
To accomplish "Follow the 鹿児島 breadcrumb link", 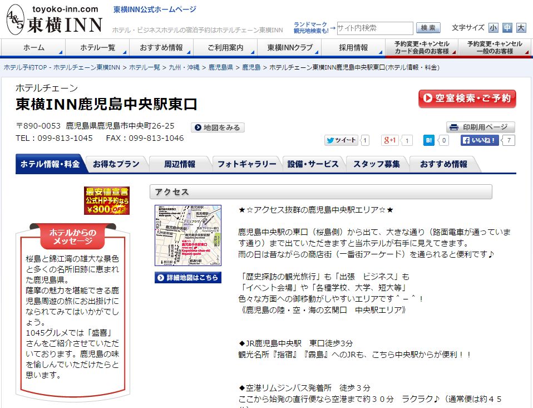I will (251, 67).
